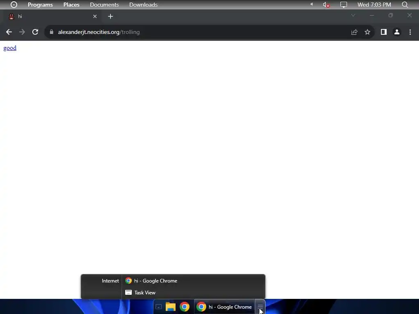Open the Downloads menu
Screen dimensions: 419x314
(x=143, y=4)
